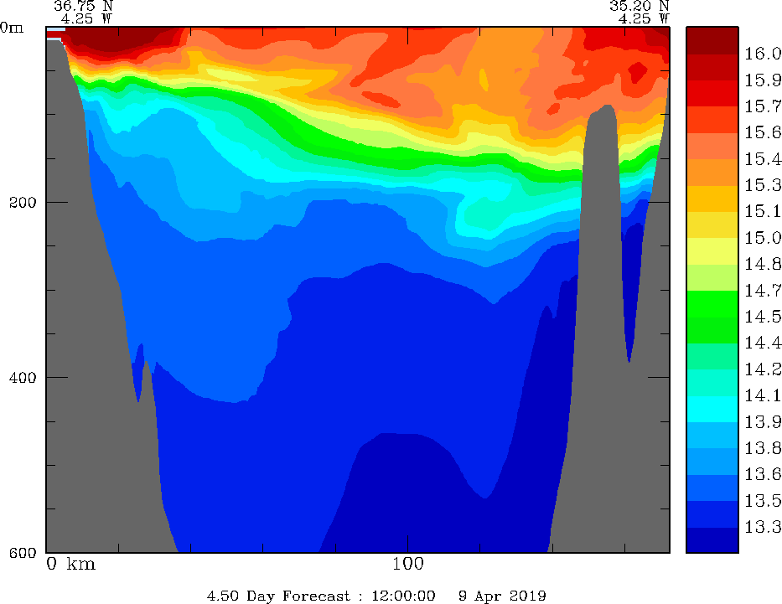Pick the colorbar band between 15.3 and 15.4
This screenshot has height=604, width=782.
[712, 173]
